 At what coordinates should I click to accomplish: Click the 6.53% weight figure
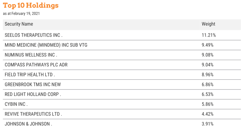pos(207,94)
